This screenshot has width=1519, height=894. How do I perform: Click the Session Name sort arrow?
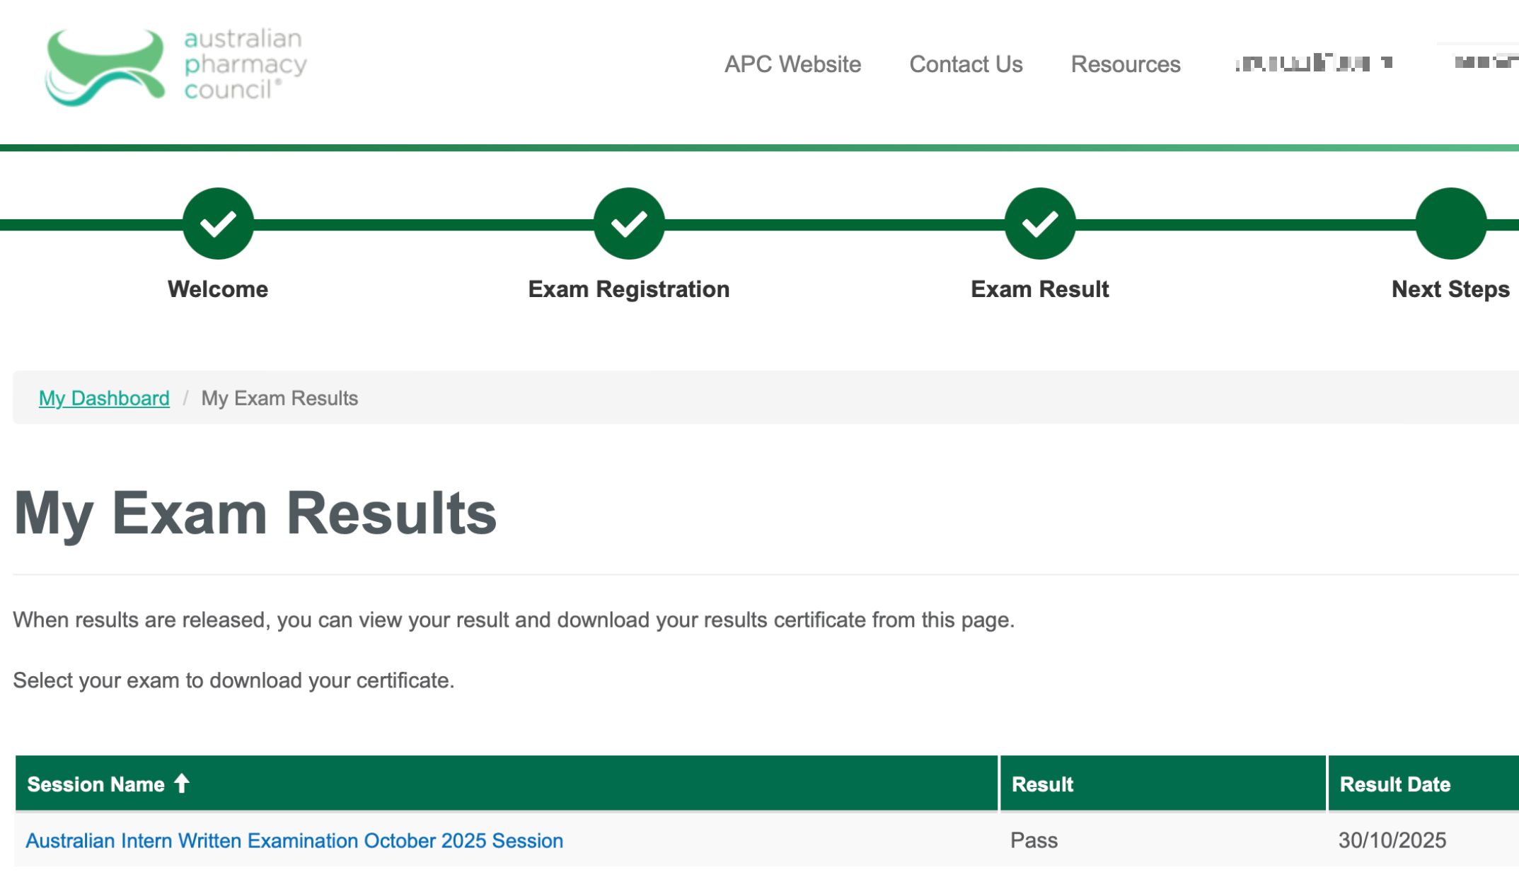coord(182,784)
